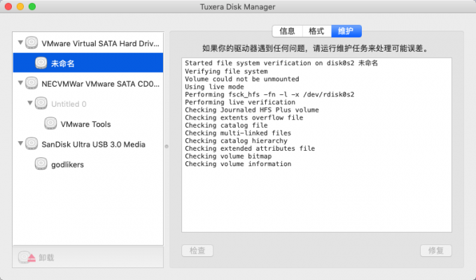Viewport: 476px width, 280px height.
Task: Select the godlikers volume label
Action: click(67, 165)
